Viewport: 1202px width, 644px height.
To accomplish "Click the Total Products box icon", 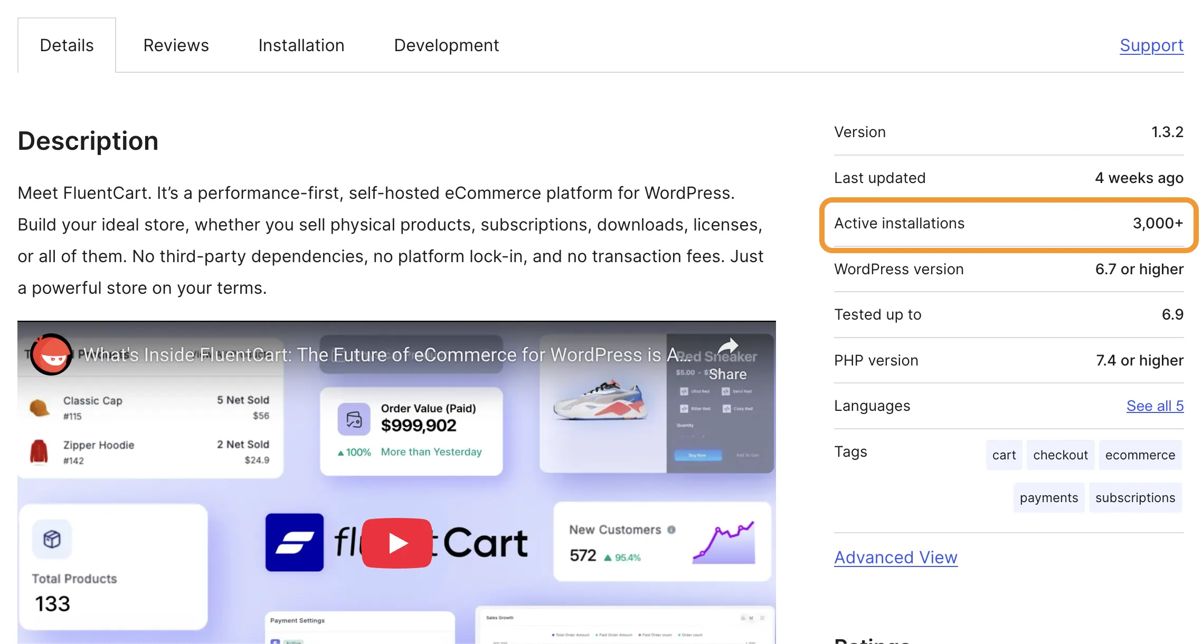I will coord(51,539).
